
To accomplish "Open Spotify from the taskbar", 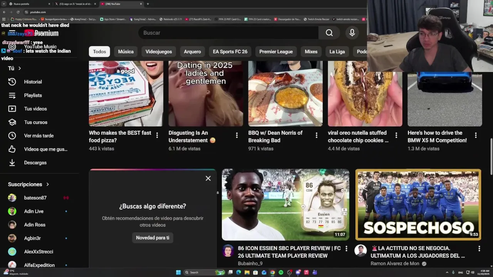I will [x=281, y=272].
